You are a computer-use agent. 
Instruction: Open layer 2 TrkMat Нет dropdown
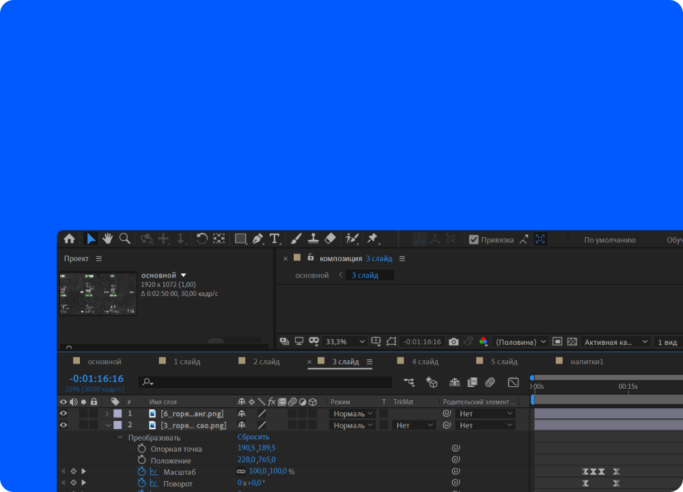pyautogui.click(x=413, y=425)
